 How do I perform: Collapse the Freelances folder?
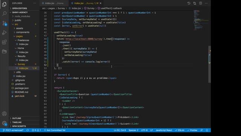pos(23,40)
